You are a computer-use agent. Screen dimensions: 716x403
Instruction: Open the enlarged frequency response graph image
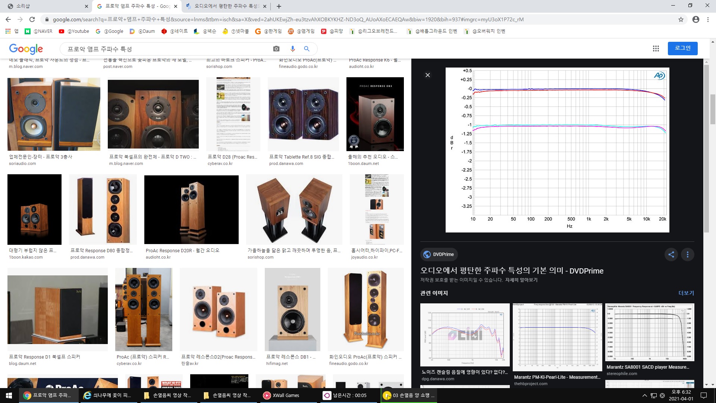click(558, 150)
